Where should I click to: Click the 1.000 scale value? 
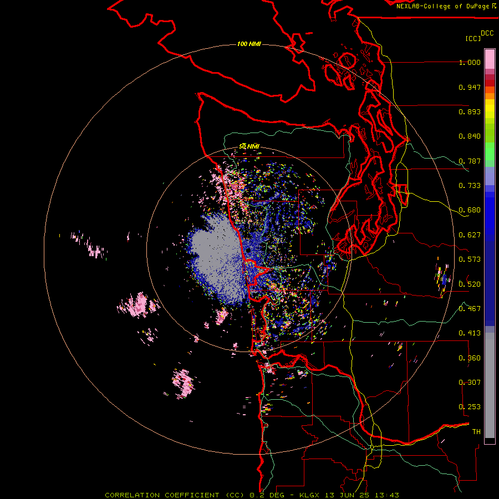tap(470, 62)
